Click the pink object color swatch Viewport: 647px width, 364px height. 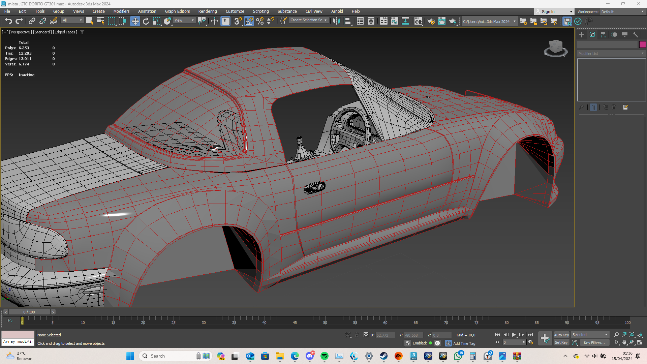coord(642,44)
